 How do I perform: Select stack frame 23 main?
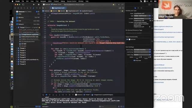[x=23, y=44]
